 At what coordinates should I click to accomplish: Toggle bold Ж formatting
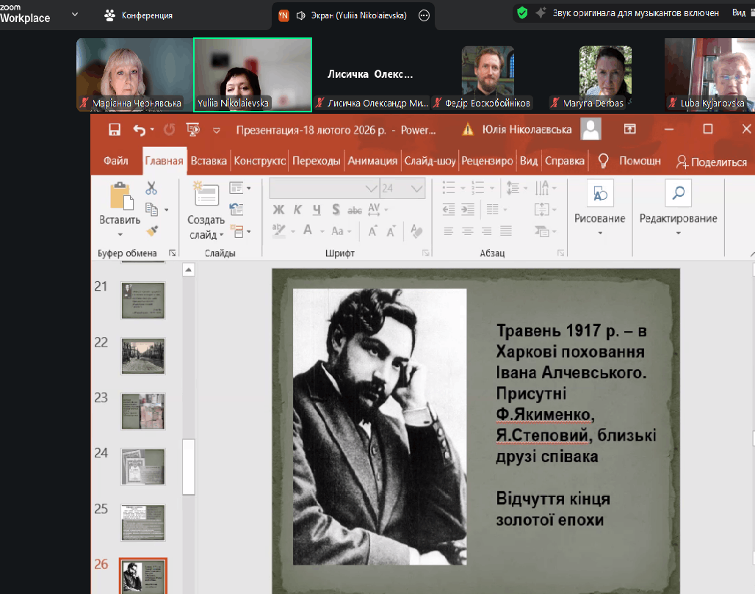tap(278, 210)
